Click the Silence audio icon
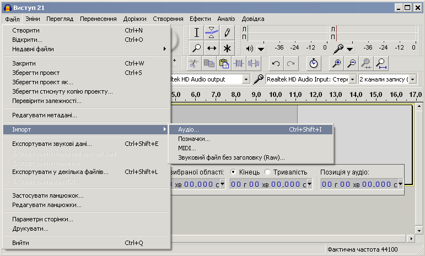The image size is (425, 256). pos(254,64)
